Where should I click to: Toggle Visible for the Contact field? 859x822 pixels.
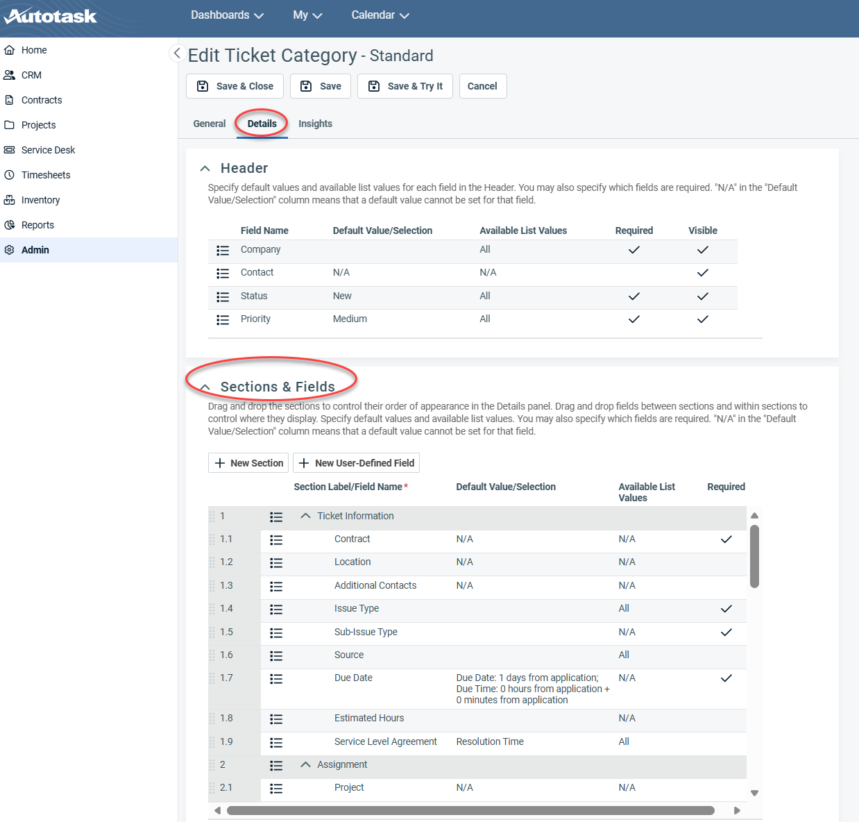(702, 273)
